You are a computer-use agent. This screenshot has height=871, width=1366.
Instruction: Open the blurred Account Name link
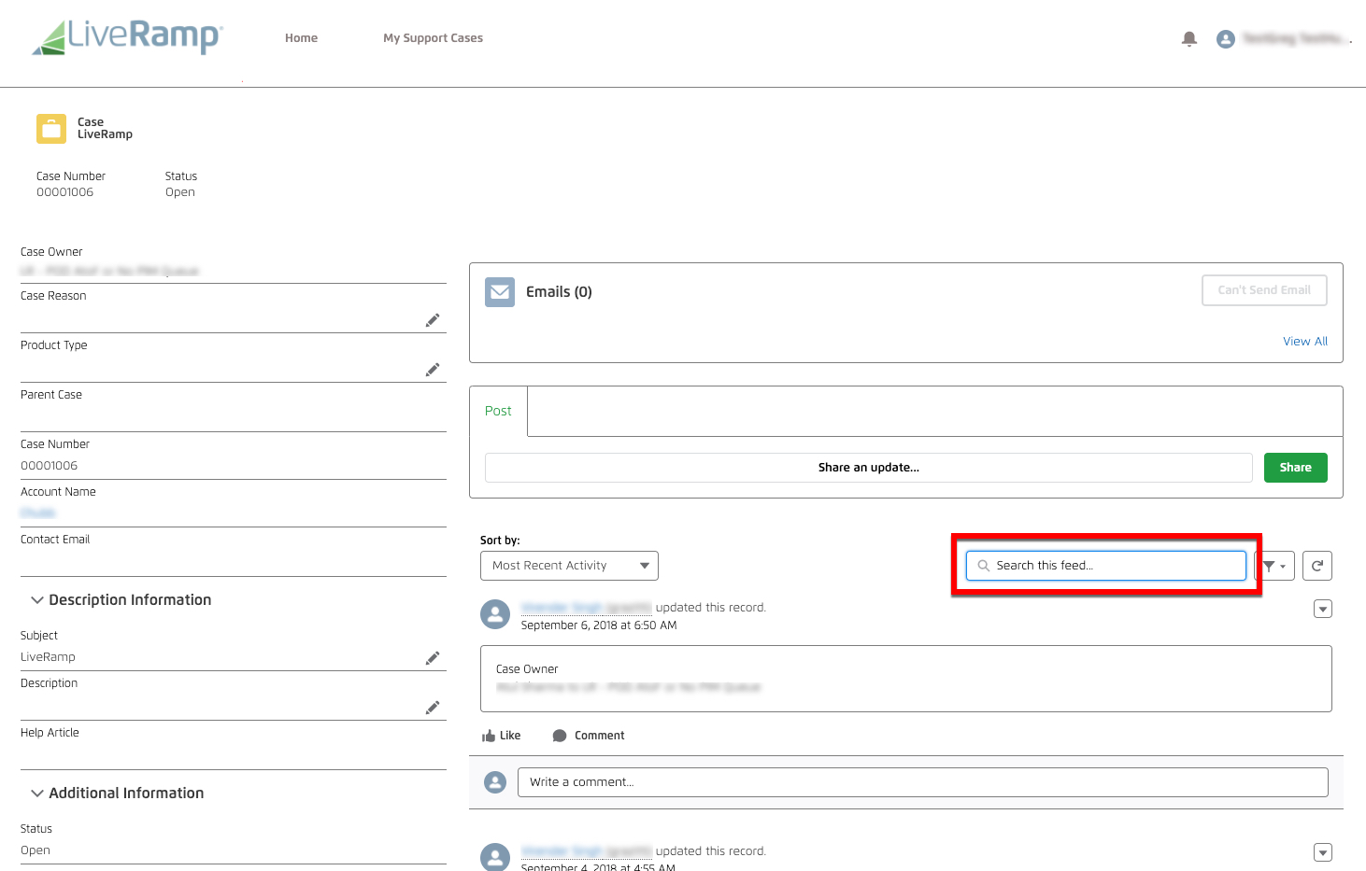(38, 513)
